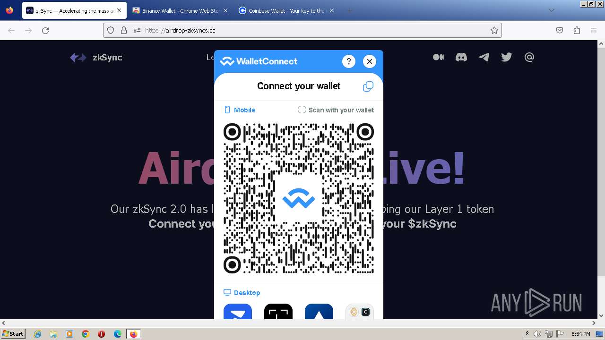The height and width of the screenshot is (340, 605).
Task: Launch Internet Explorer from taskbar
Action: click(37, 334)
